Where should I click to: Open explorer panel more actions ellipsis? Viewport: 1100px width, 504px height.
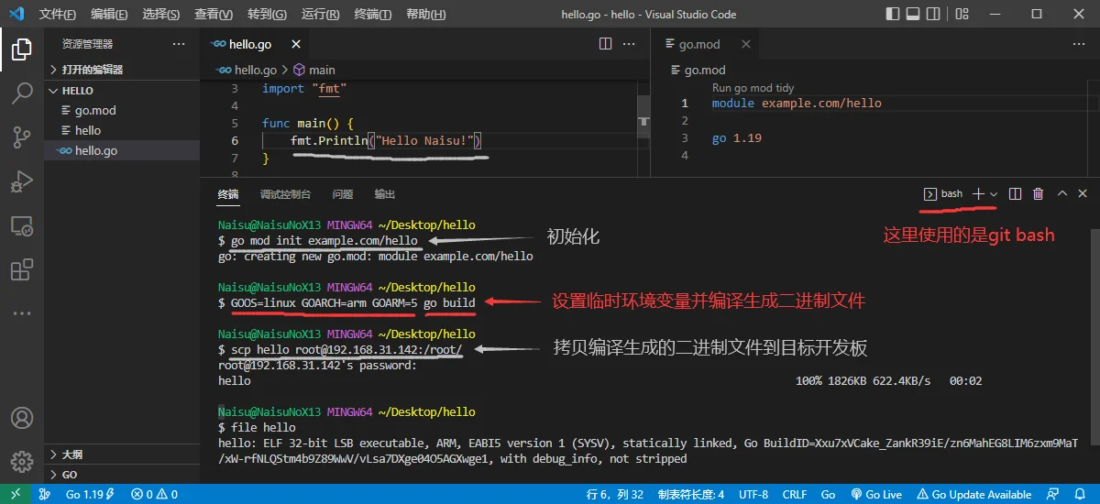pos(179,44)
